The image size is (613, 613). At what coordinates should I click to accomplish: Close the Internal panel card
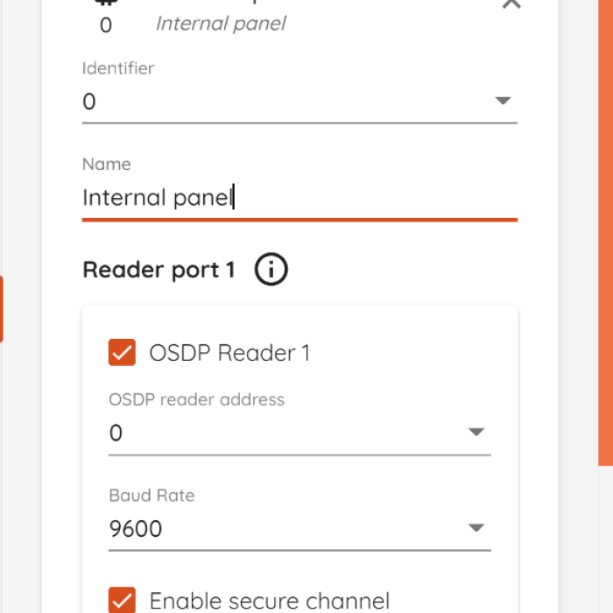pos(511,4)
